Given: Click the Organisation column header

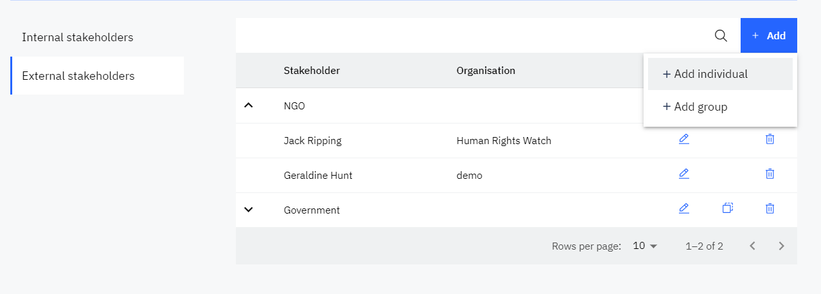Looking at the screenshot, I should coord(485,71).
